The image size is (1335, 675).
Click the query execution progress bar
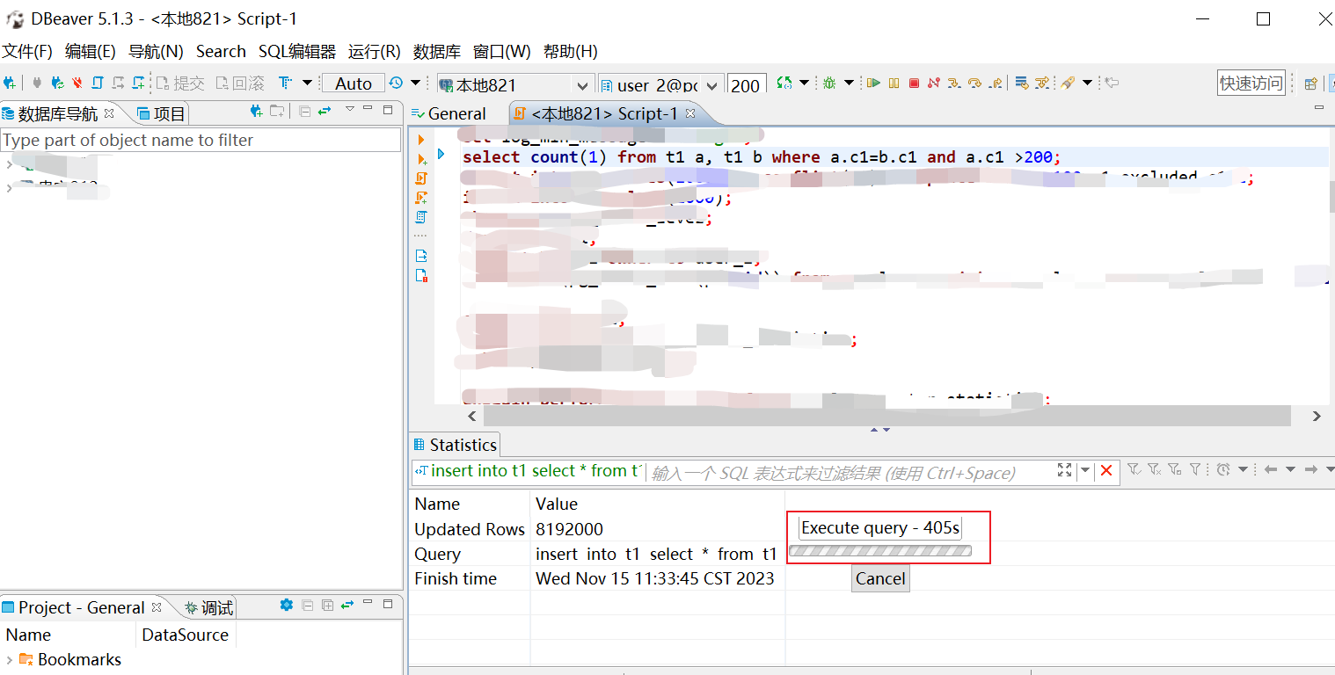pos(879,551)
